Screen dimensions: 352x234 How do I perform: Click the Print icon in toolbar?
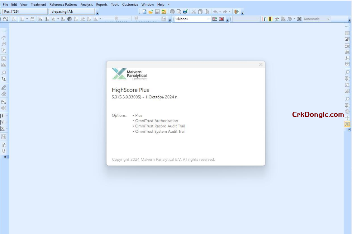pos(172,12)
